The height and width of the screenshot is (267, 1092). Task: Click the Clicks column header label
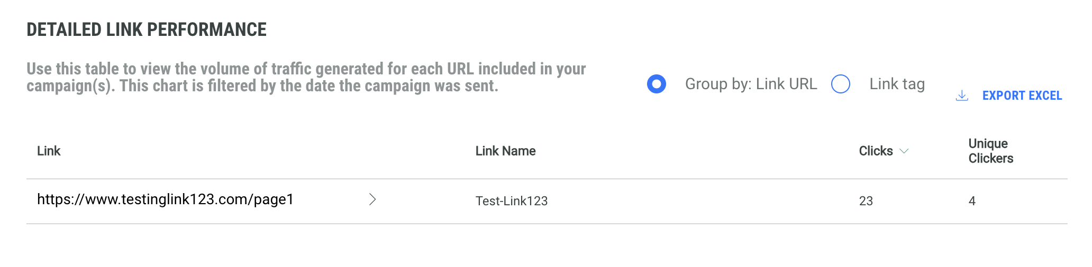click(x=876, y=151)
